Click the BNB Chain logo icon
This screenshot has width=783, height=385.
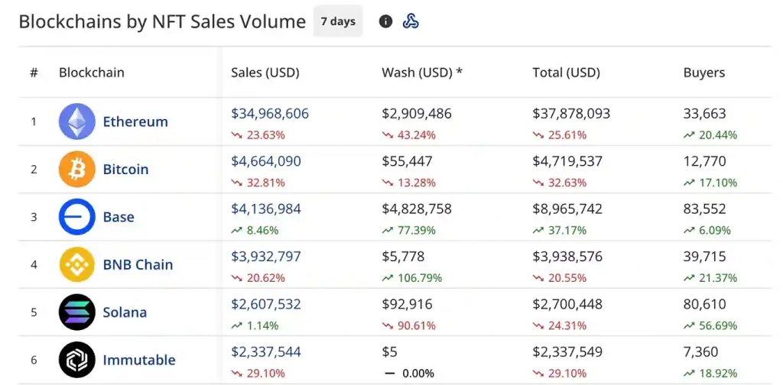(77, 265)
